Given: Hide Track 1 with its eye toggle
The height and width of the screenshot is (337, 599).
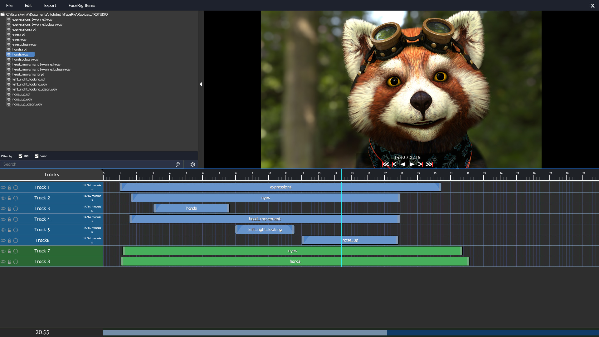Looking at the screenshot, I should point(3,187).
